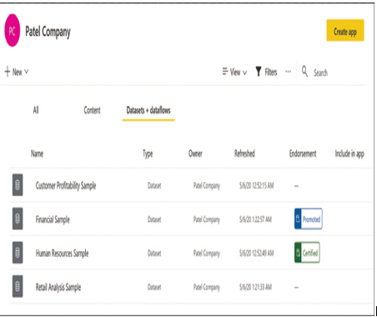This screenshot has height=317, width=377.
Task: Click the Patel Company PC avatar icon
Action: [13, 31]
